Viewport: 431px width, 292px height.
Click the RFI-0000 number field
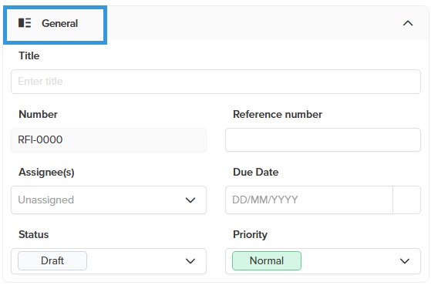click(109, 139)
